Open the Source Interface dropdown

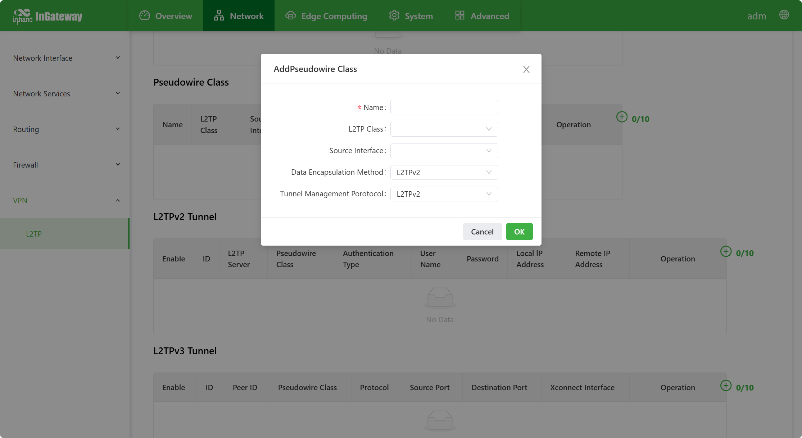click(x=444, y=151)
